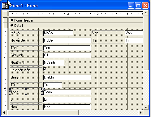Image resolution: width=151 pixels, height=117 pixels.
Task: Click the horizontal ruler at the 2 mark
Action: point(68,14)
